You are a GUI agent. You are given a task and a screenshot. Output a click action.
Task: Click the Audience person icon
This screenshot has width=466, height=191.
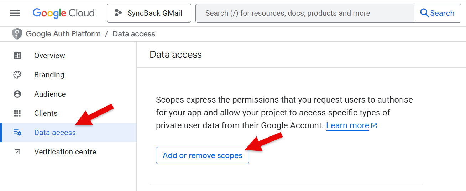17,94
